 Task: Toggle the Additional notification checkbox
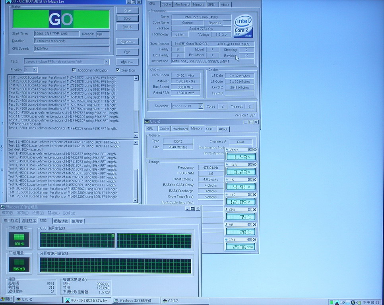point(74,70)
